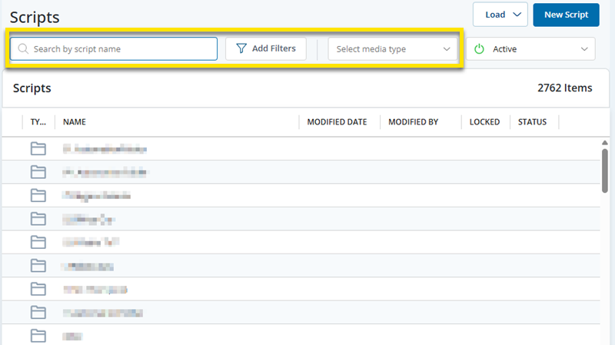The width and height of the screenshot is (615, 345).
Task: Sort by the NAME column header
Action: (x=74, y=122)
